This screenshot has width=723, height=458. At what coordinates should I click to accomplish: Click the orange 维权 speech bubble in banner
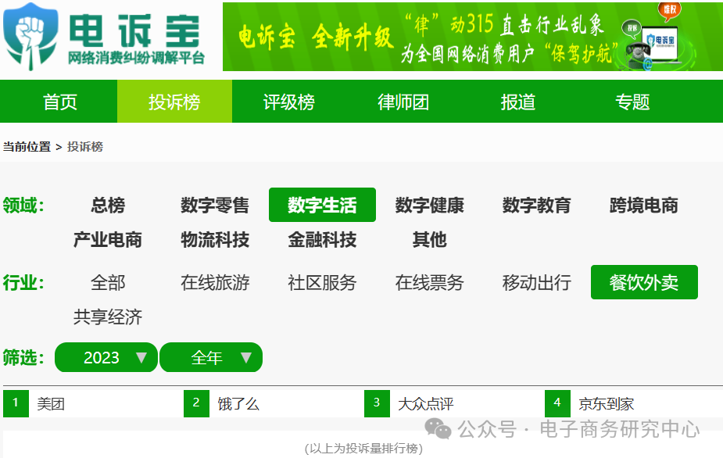click(x=669, y=10)
